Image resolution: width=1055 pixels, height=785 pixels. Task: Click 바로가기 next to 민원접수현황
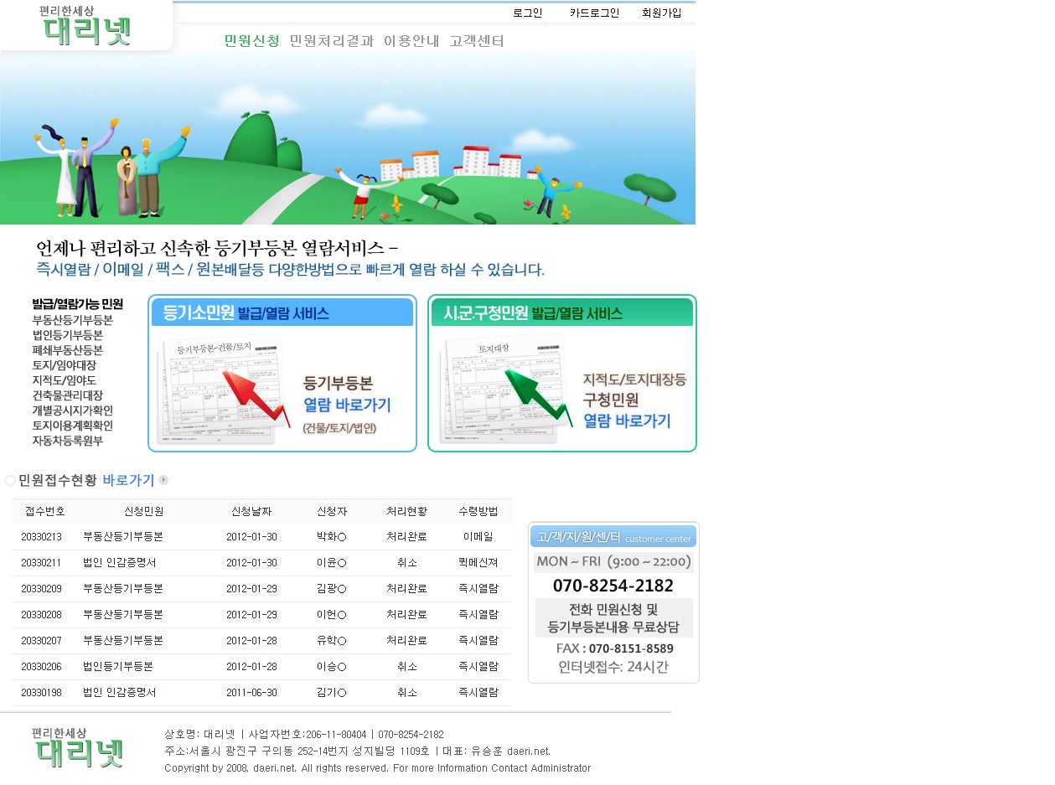(127, 479)
